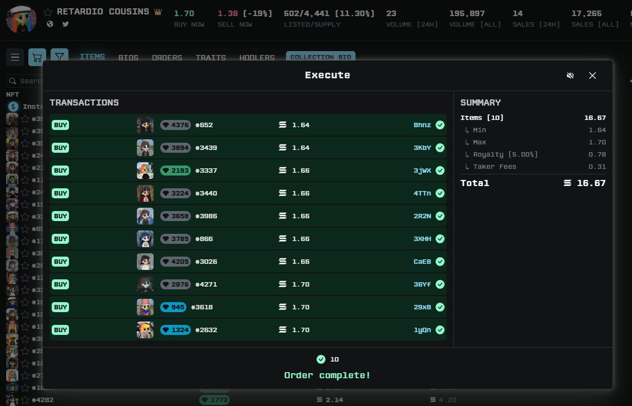Open transaction link 1yQn

(x=422, y=330)
